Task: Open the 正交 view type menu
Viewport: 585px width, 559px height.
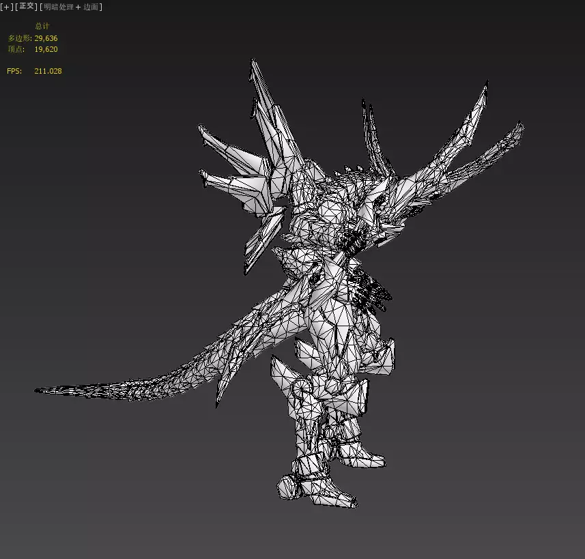Action: [26, 6]
